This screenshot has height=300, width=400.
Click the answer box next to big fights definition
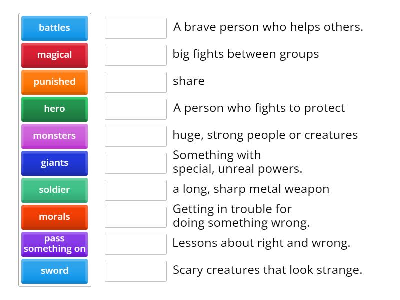tap(135, 55)
